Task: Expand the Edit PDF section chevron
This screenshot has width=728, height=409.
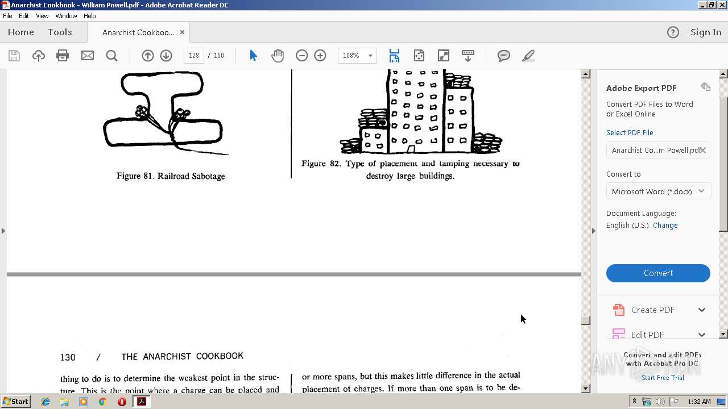Action: (x=702, y=335)
